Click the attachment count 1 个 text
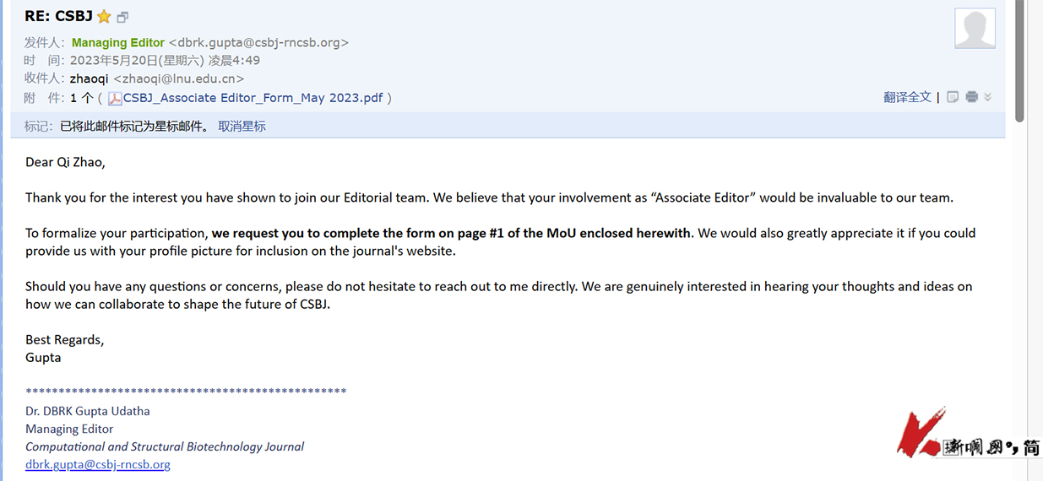The height and width of the screenshot is (481, 1043). pos(82,98)
